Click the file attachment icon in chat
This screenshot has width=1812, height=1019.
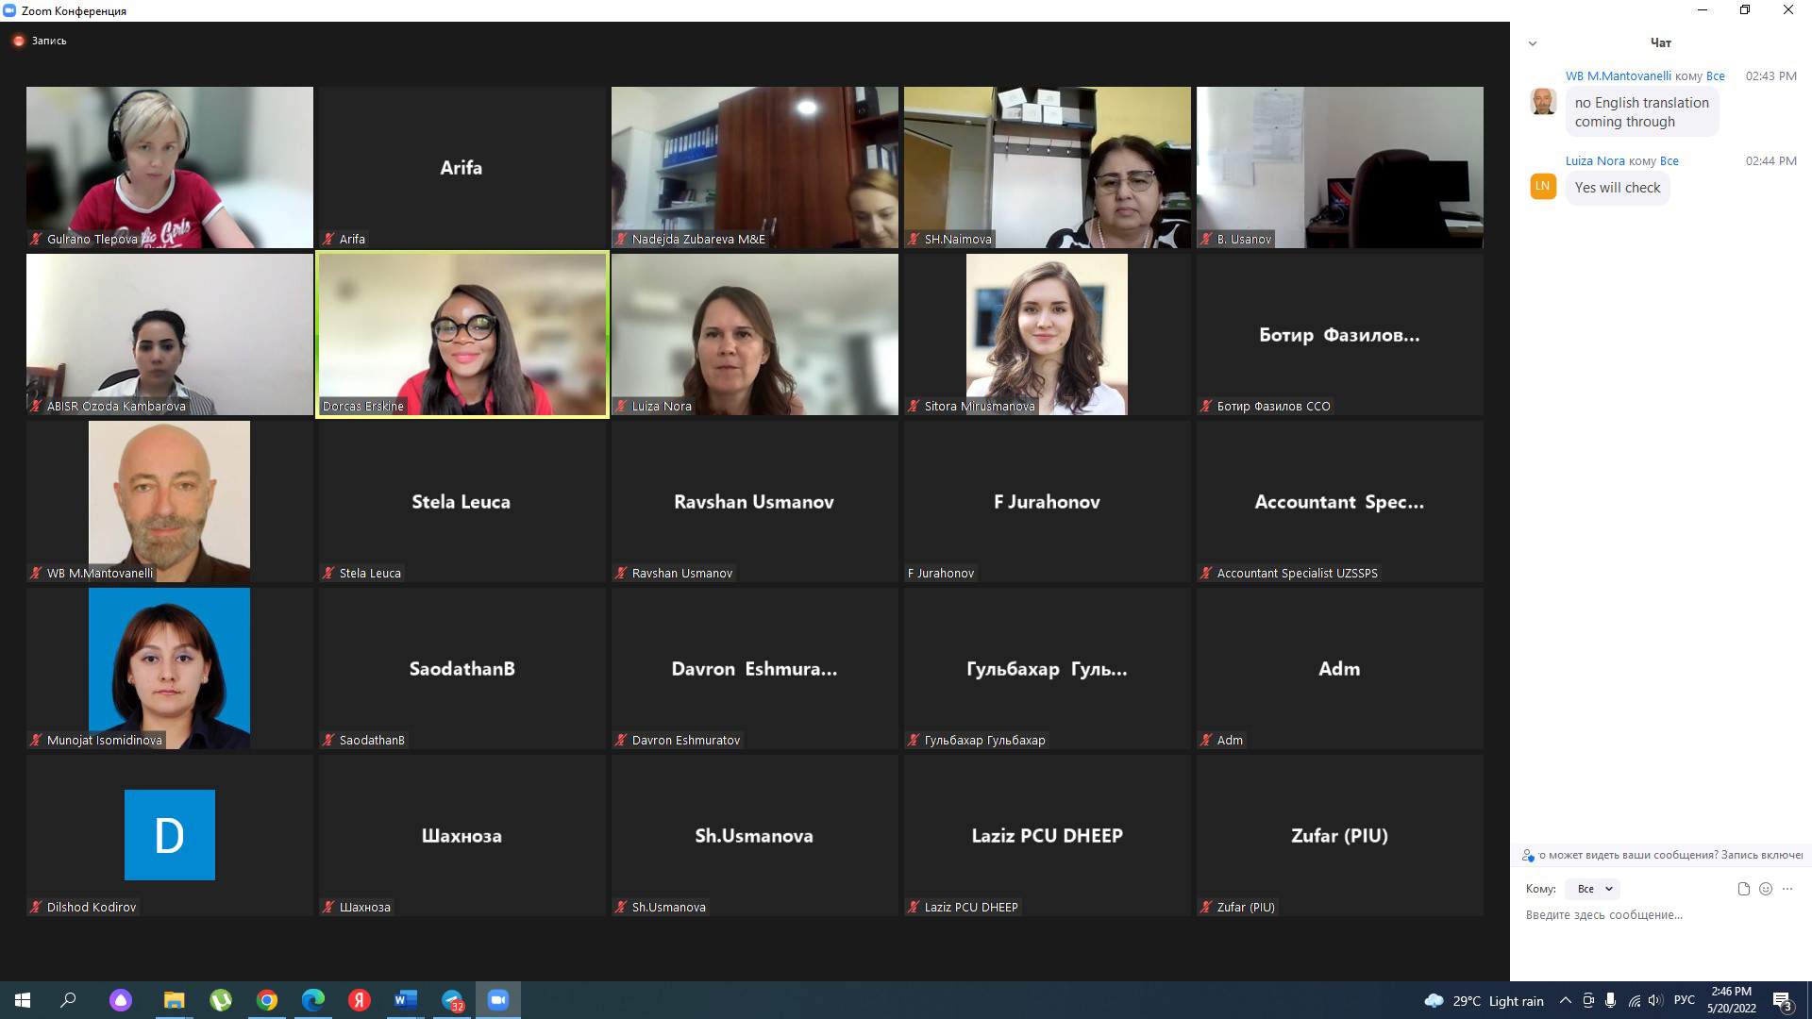pos(1743,889)
